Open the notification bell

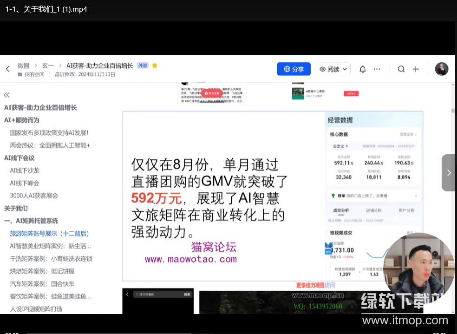pos(363,69)
